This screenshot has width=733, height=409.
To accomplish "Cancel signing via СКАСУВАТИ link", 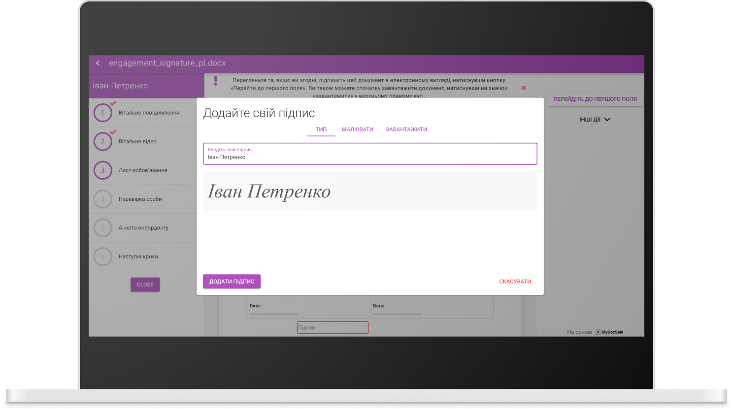I will click(x=514, y=281).
